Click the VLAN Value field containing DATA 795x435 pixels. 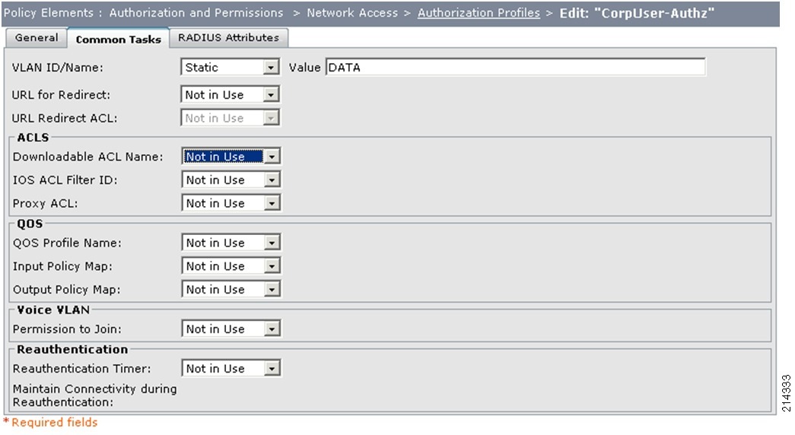[x=515, y=68]
